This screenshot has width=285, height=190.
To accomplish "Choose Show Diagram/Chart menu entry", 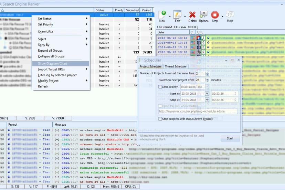I will 61,64.
